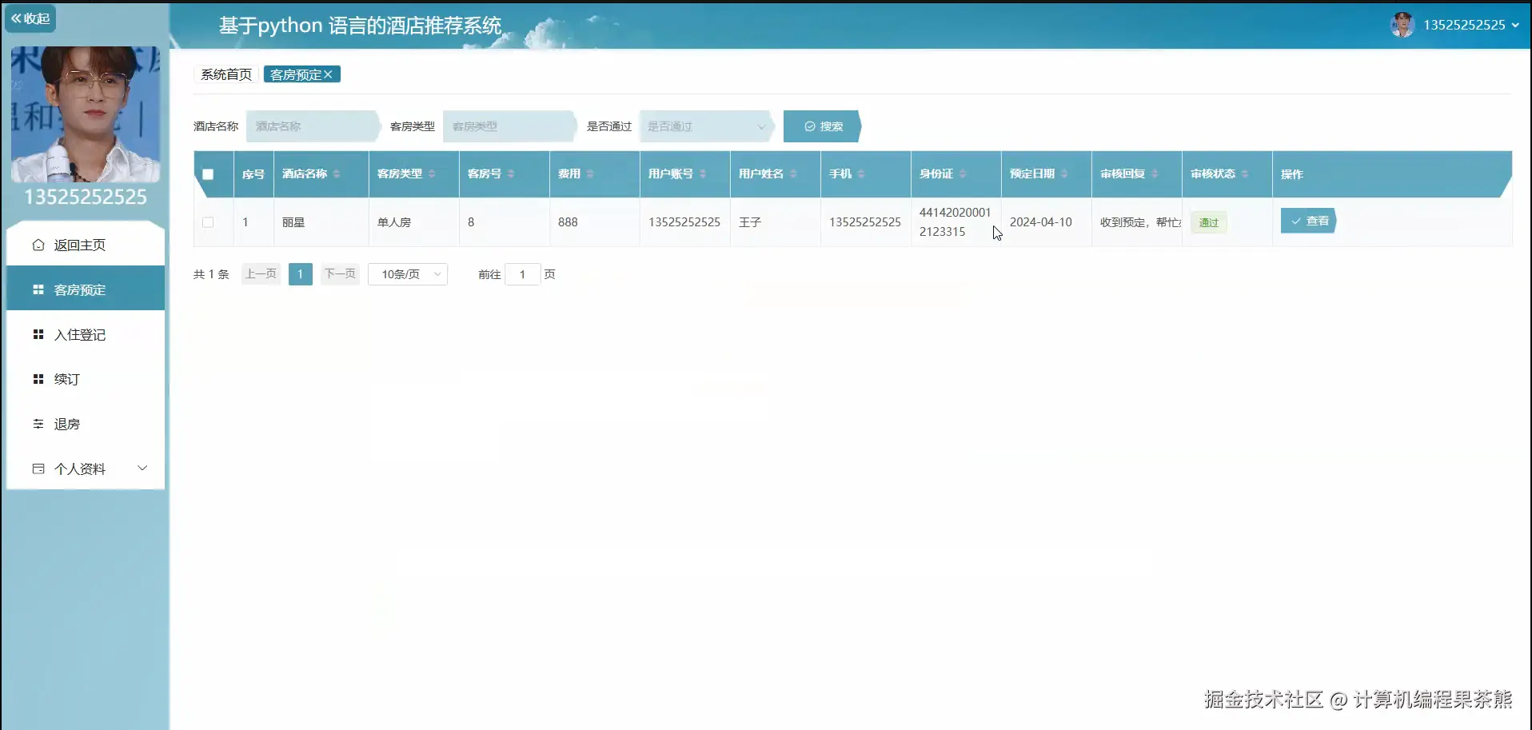This screenshot has height=730, width=1532.
Task: Click the 个人资料 folder icon
Action: tap(38, 469)
